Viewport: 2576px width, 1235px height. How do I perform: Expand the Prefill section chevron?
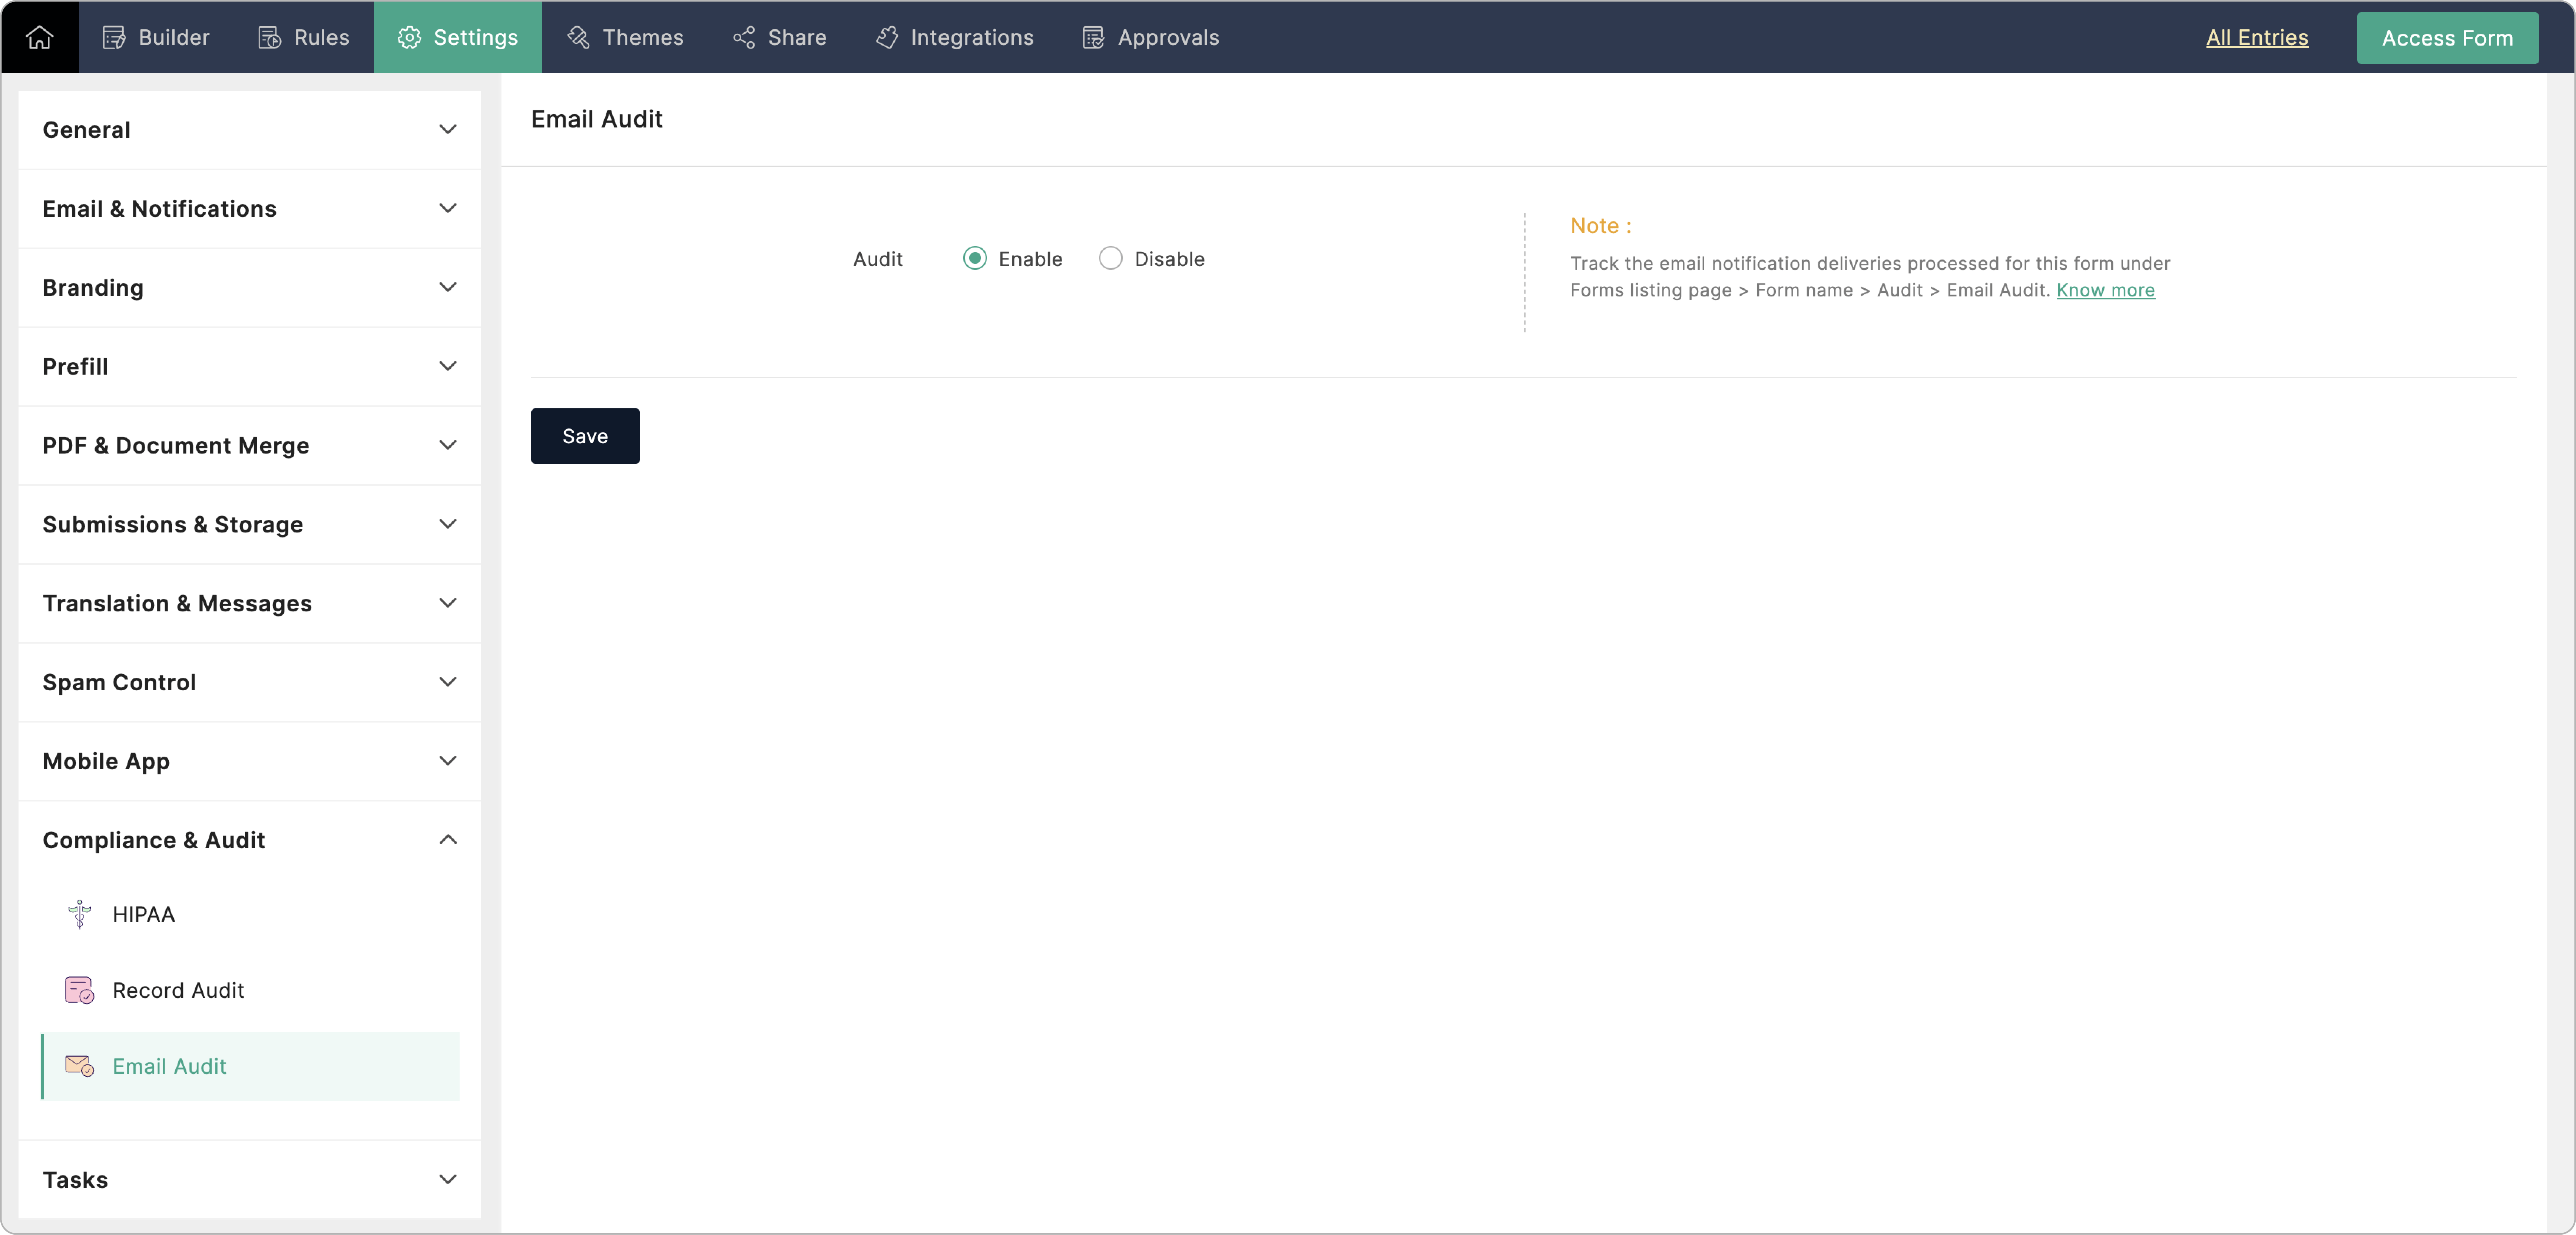point(448,367)
